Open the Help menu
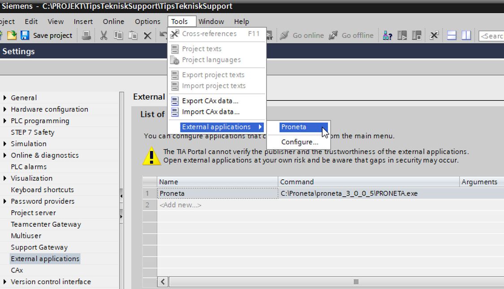 pyautogui.click(x=241, y=22)
